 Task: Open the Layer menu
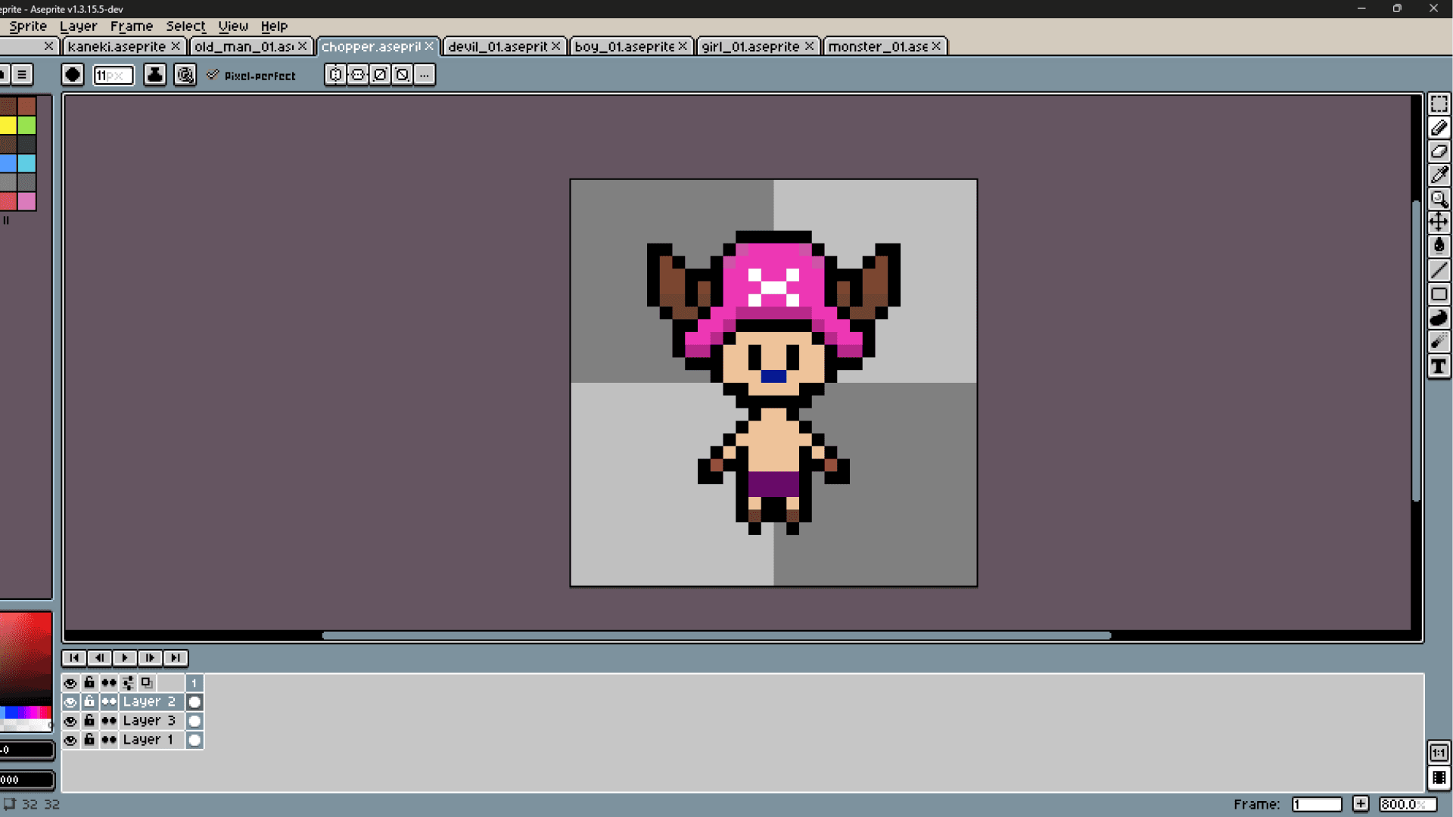coord(78,26)
